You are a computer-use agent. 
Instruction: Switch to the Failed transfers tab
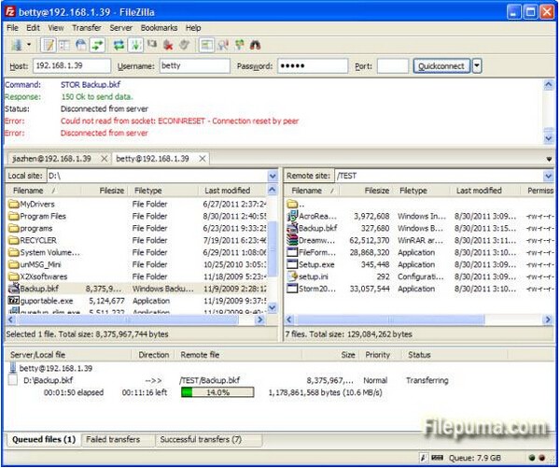113,439
